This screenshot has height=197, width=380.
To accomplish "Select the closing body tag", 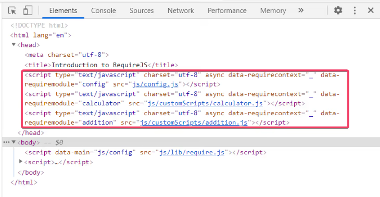I will tap(31, 173).
